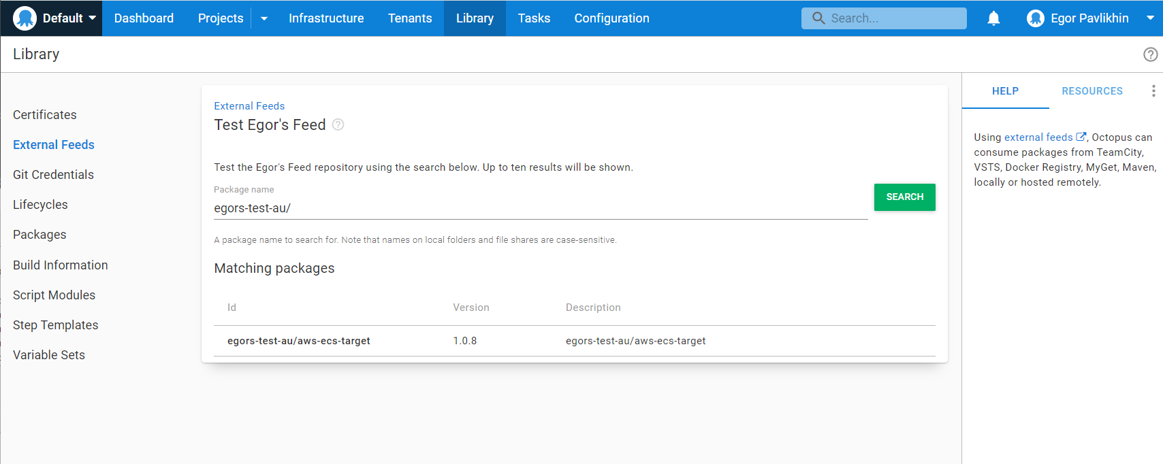Viewport: 1163px width, 464px height.
Task: Switch to the Resources tab
Action: (x=1092, y=91)
